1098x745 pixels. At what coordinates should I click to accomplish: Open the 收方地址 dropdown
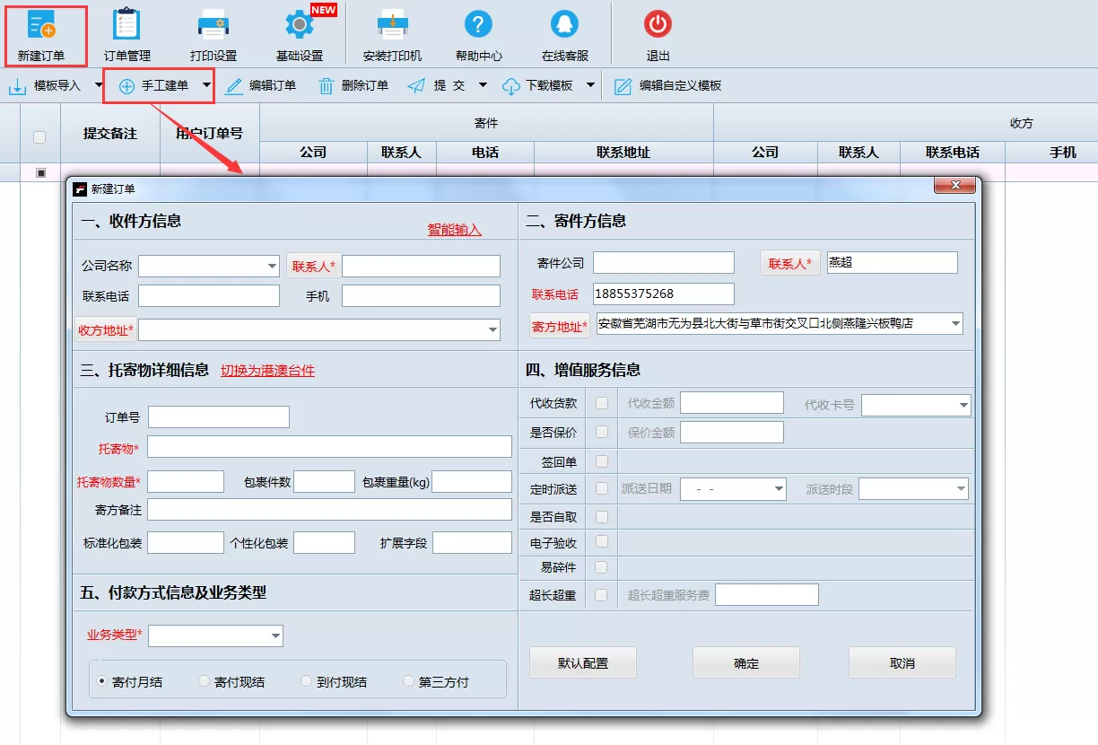(492, 330)
